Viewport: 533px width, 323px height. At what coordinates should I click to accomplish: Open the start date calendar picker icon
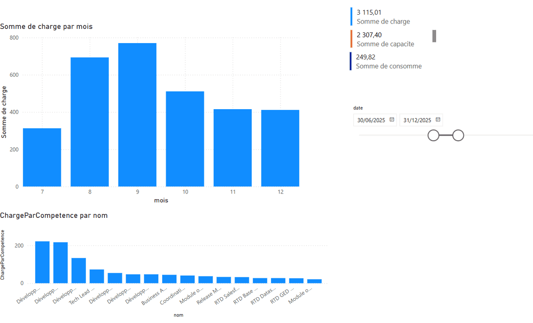(392, 120)
